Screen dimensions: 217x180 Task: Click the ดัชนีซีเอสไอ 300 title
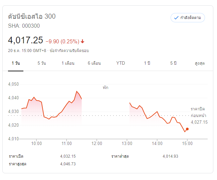[32, 16]
